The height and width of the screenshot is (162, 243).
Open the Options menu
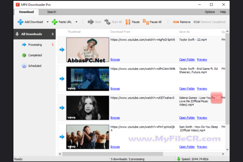210,12
